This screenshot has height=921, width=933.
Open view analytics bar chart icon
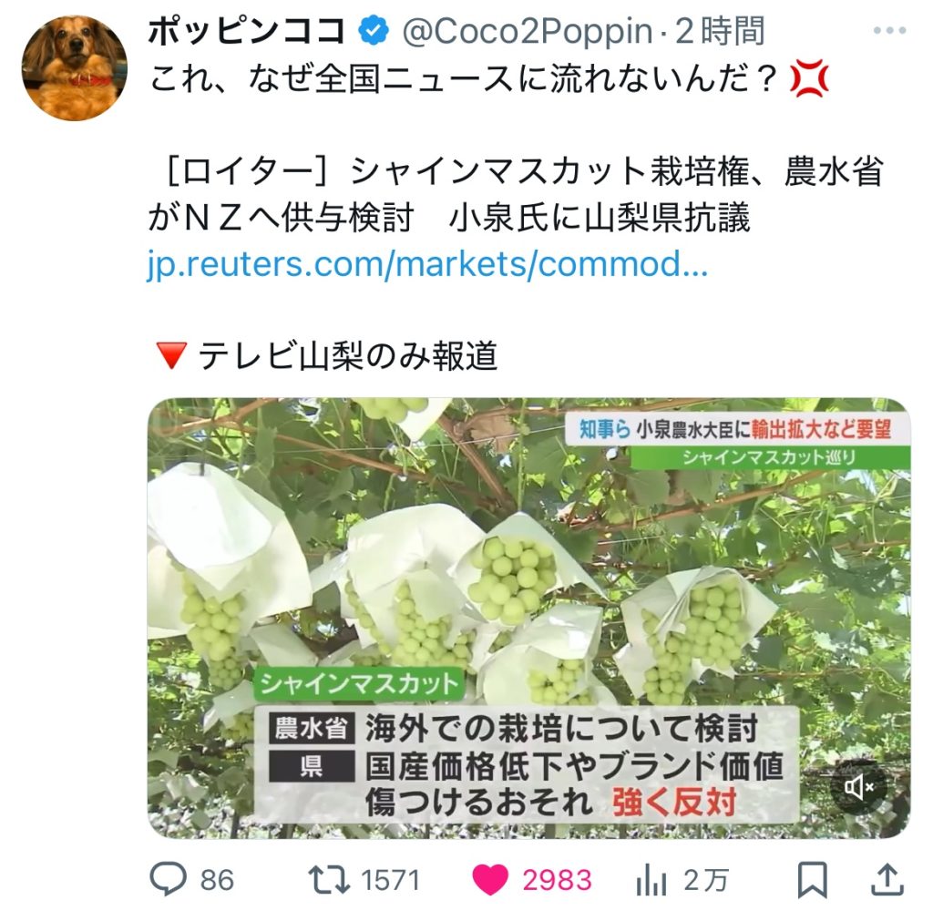[651, 880]
